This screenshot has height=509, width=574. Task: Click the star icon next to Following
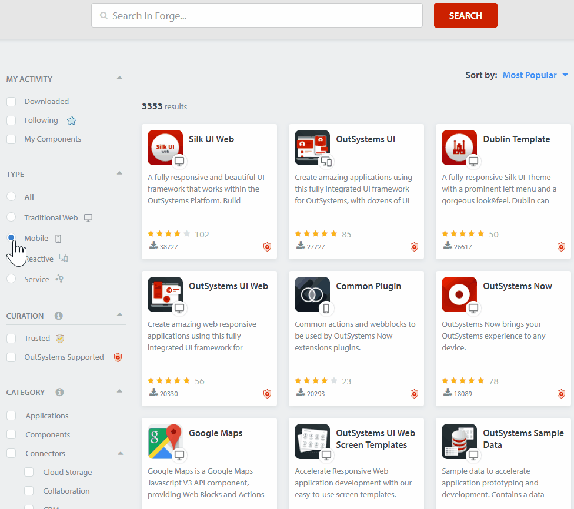point(72,120)
